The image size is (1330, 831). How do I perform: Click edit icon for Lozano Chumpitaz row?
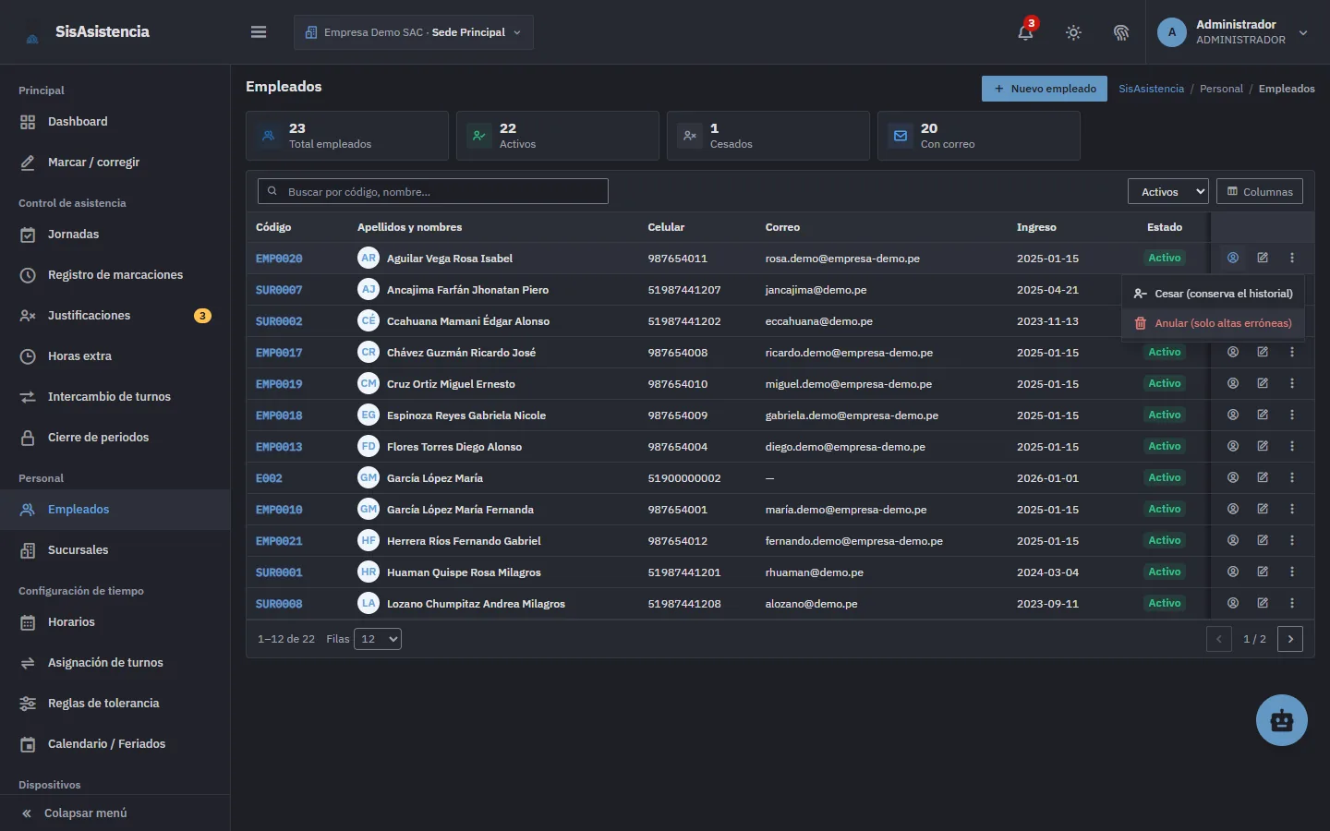tap(1263, 603)
